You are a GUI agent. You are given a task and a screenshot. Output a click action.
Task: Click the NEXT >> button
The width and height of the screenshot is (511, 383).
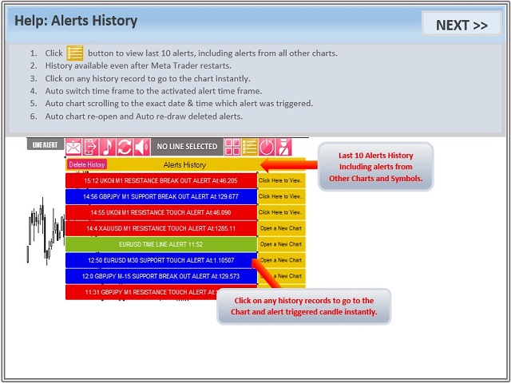coord(461,25)
